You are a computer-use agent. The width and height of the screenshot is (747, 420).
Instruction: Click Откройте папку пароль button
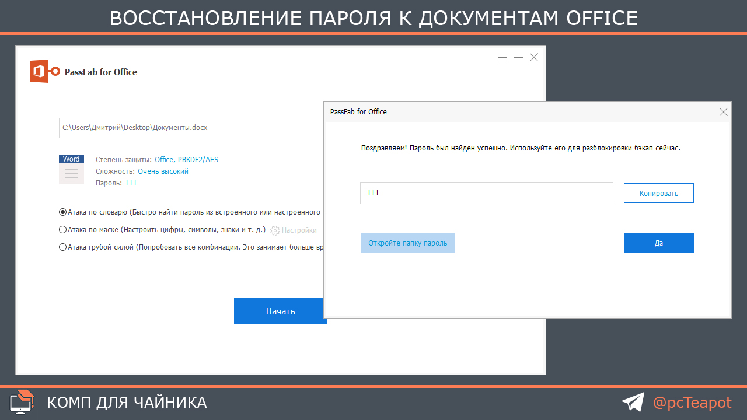pyautogui.click(x=408, y=243)
